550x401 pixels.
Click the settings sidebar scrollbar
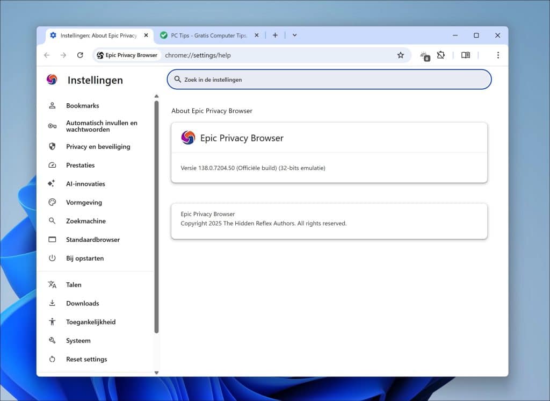156,215
